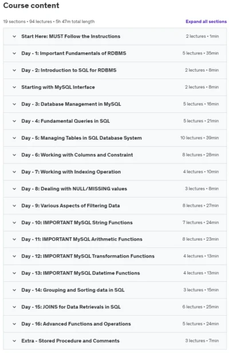Open Day - 5: Managing Tables section title
Image resolution: width=229 pixels, height=353 pixels.
[81, 138]
